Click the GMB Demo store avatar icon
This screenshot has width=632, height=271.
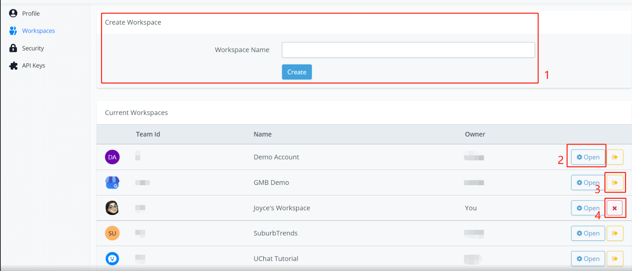[x=112, y=183]
